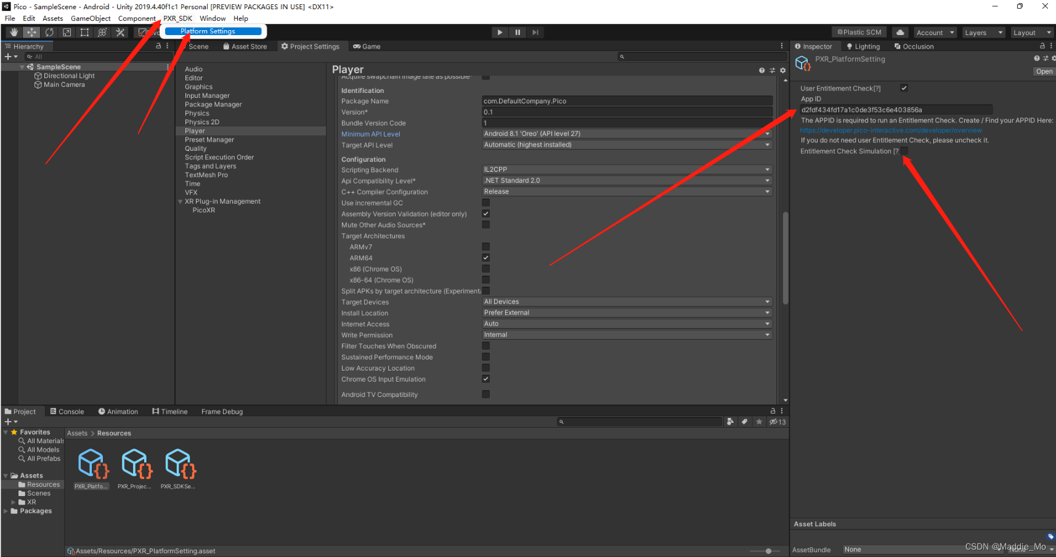Image resolution: width=1056 pixels, height=557 pixels.
Task: Open Pico developer overview link
Action: coord(891,130)
